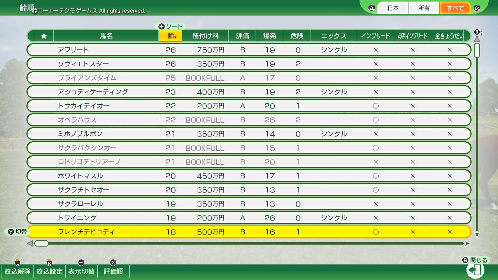The width and height of the screenshot is (498, 280).
Task: Select the すべて filter tab
Action: 455,8
